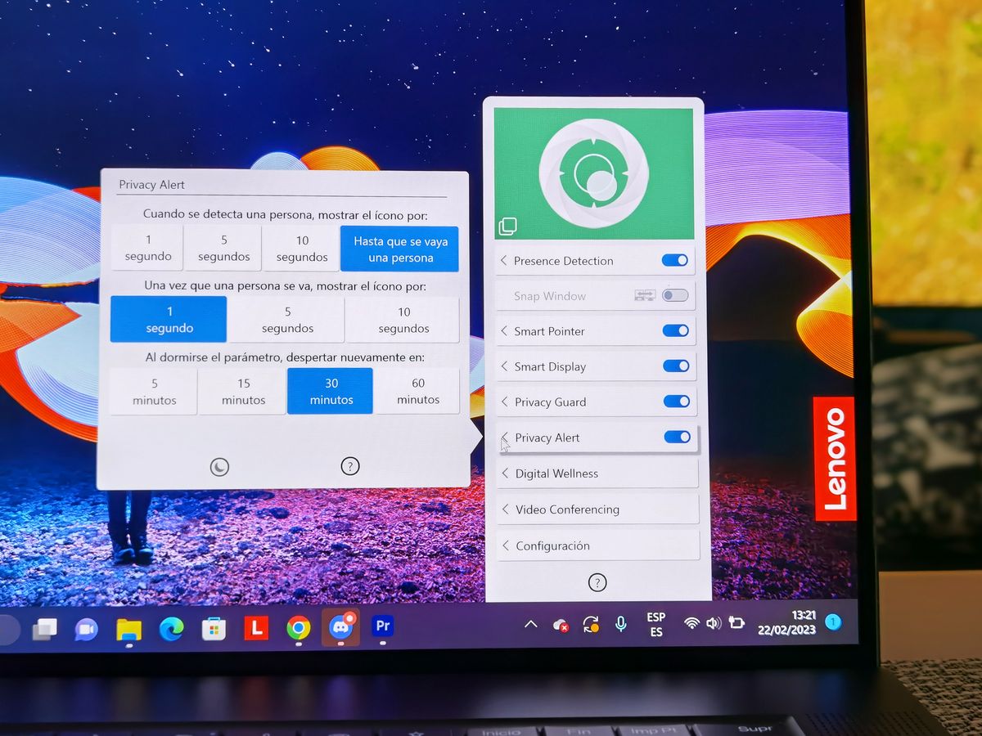Click the microphone icon in system tray
The image size is (982, 736).
(x=621, y=624)
